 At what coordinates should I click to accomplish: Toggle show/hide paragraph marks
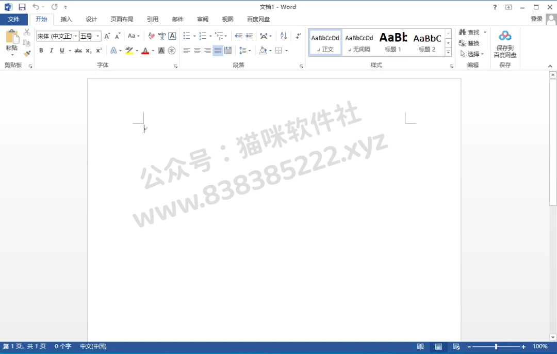[298, 36]
